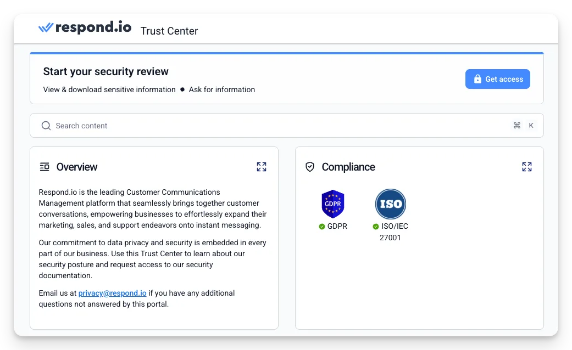This screenshot has height=350, width=572.
Task: Click the Command key shortcut hint
Action: pos(517,125)
